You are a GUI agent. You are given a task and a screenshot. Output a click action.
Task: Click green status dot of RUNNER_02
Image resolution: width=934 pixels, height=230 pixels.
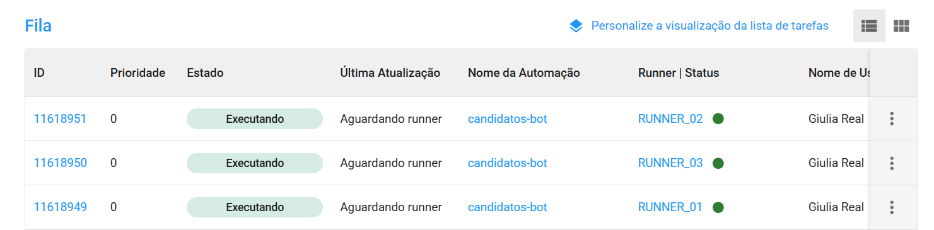[718, 118]
